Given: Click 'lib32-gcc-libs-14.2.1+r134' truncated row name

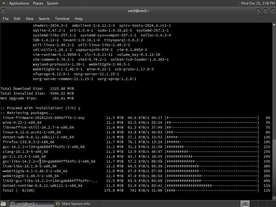Looking at the screenshot, I should point(50,181).
